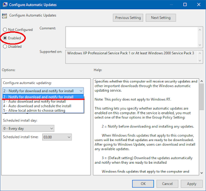Open the Scheduled install time dropdown
The height and width of the screenshot is (191, 206).
point(57,137)
